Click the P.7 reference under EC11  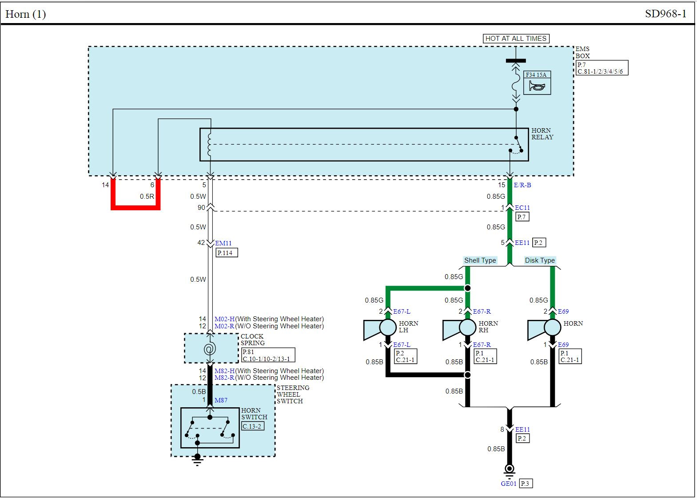click(522, 217)
